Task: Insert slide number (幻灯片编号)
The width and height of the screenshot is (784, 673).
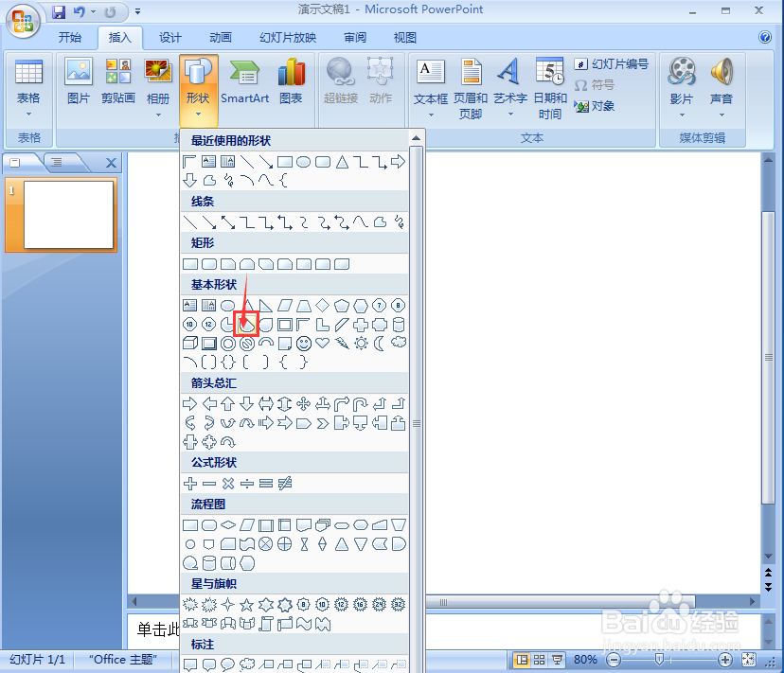Action: 611,64
